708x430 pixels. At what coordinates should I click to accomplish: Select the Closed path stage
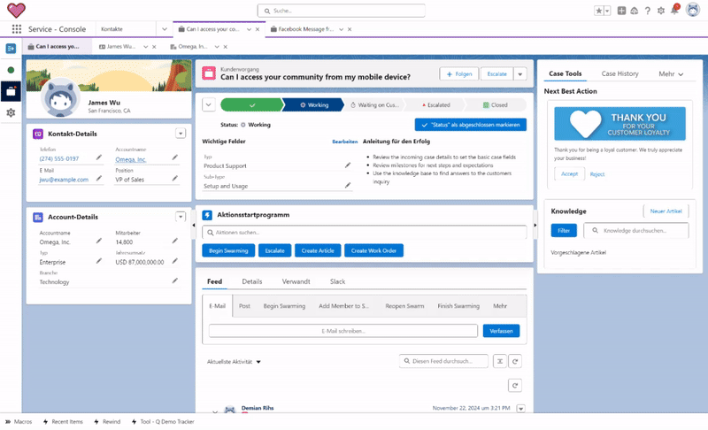point(497,104)
